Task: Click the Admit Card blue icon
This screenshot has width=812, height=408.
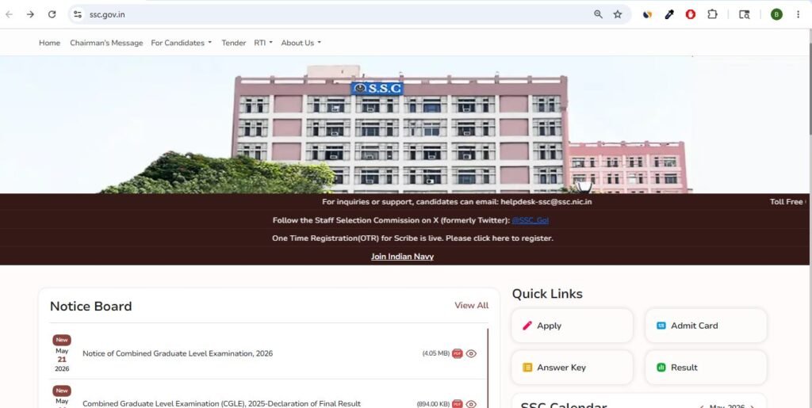Action: click(x=661, y=326)
